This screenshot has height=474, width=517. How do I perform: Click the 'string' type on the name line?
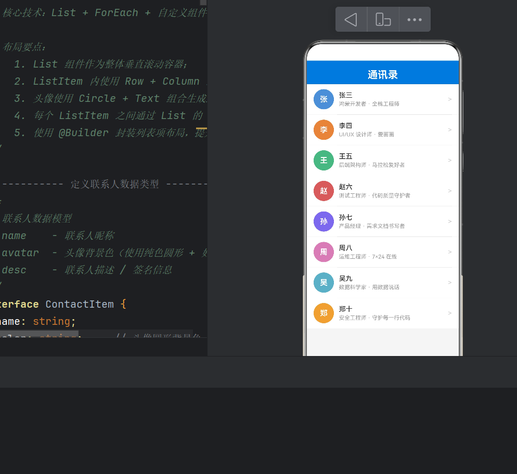click(51, 321)
